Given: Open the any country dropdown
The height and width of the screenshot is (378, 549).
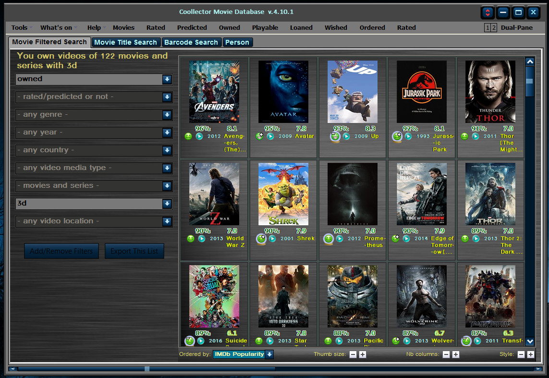Looking at the screenshot, I should point(167,150).
